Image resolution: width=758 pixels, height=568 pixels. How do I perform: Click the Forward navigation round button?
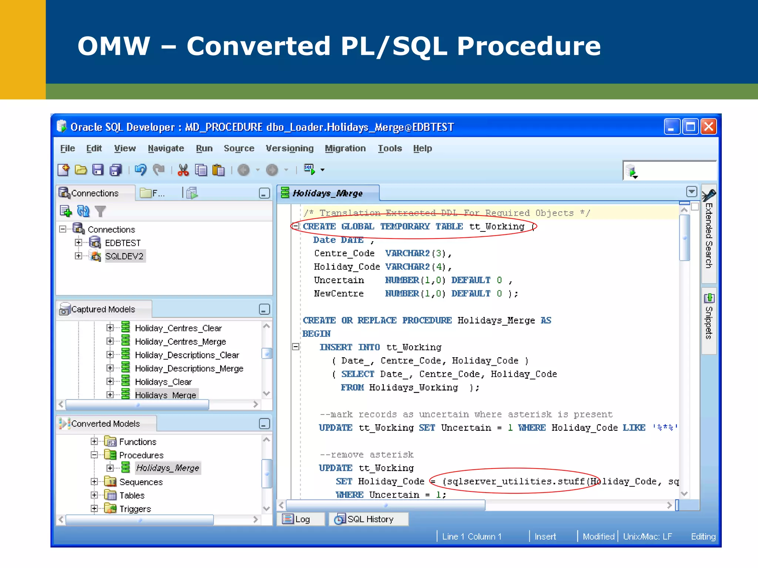[x=272, y=170]
